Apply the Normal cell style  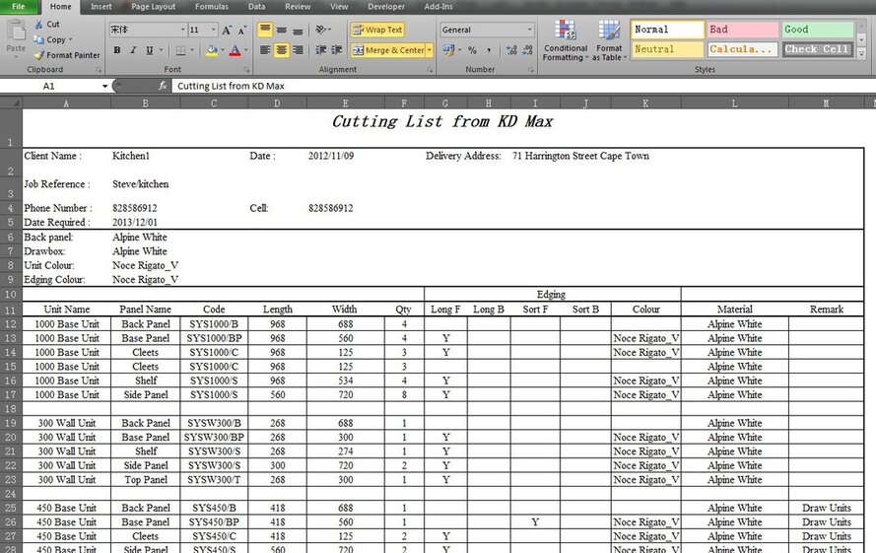[667, 30]
